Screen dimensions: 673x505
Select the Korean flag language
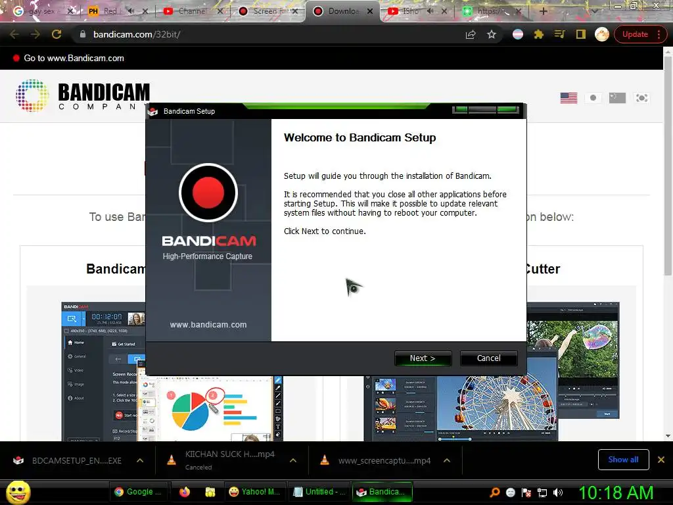[641, 98]
